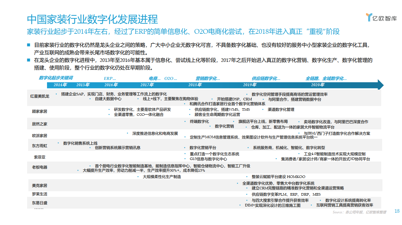Viewport: 402px width, 225px height.
Task: Click the page number 18
Action: [x=397, y=211]
